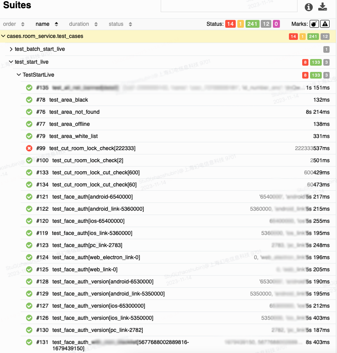The height and width of the screenshot is (353, 337).
Task: Toggle passed status filter showing 241
Action: [252, 24]
